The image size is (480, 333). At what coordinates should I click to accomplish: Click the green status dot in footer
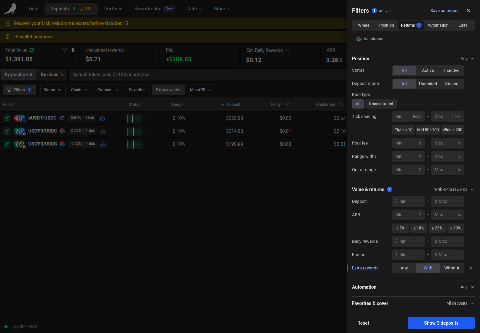[6, 327]
